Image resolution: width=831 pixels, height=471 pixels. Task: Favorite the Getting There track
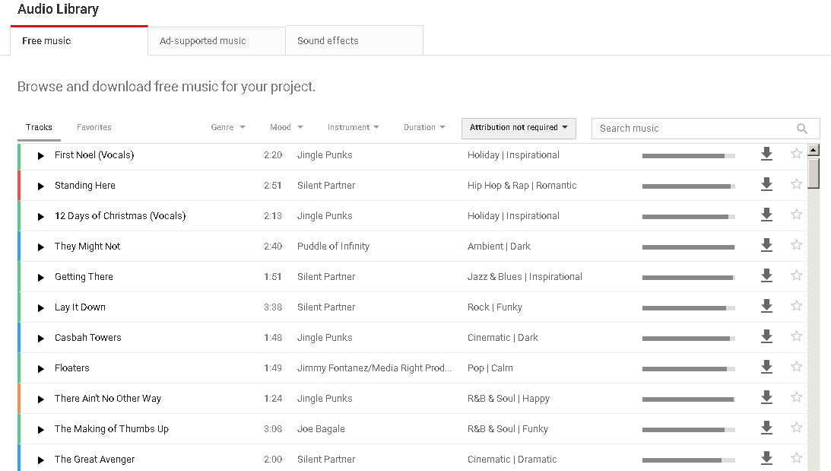point(796,275)
